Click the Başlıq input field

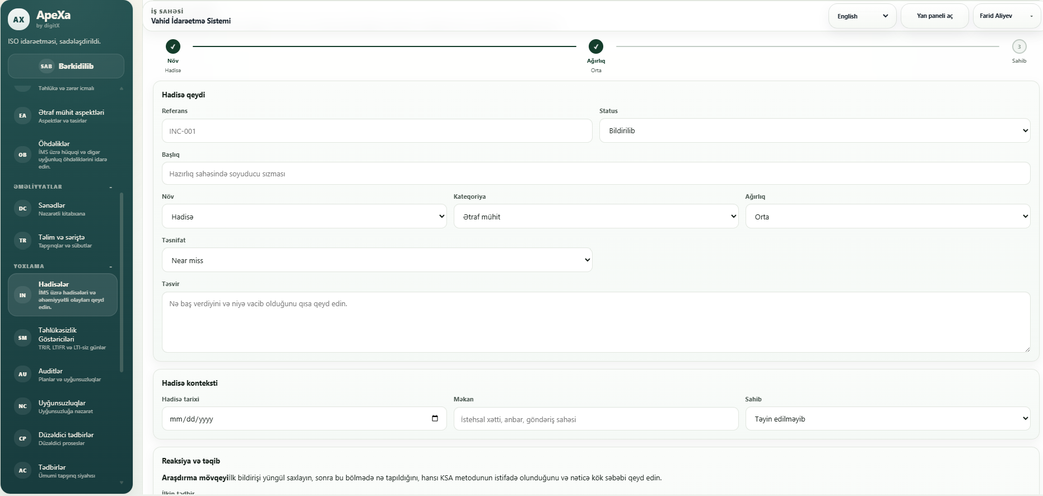596,174
